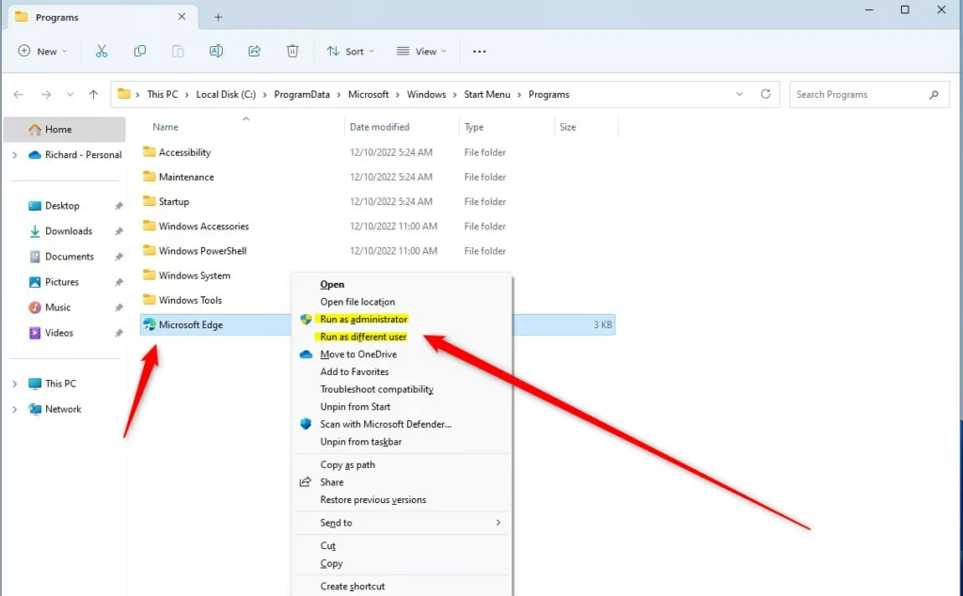The image size is (963, 596).
Task: Open the New dropdown button
Action: coord(43,51)
